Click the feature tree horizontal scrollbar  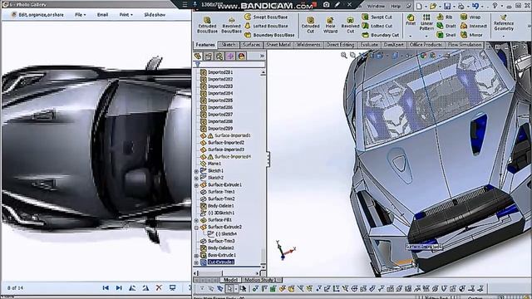227,272
